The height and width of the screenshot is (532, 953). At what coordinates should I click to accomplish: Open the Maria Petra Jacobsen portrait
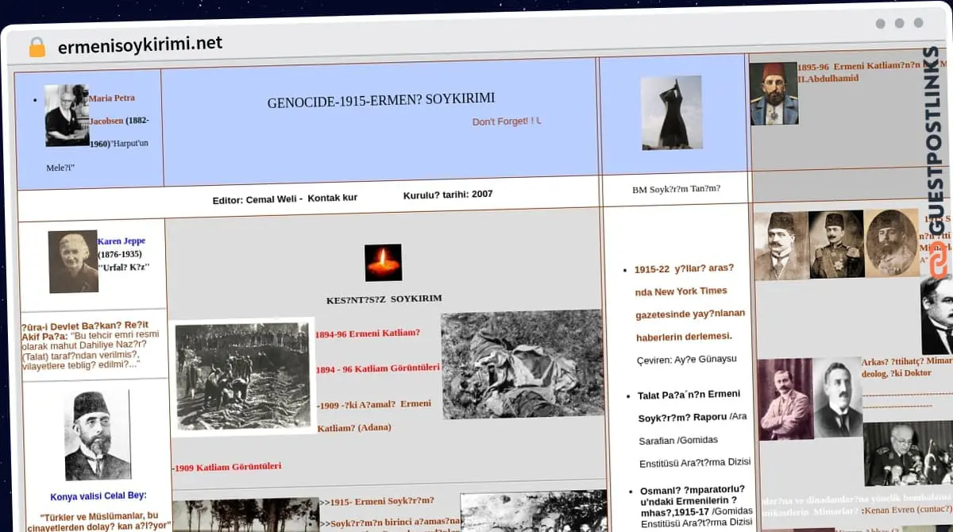point(67,115)
